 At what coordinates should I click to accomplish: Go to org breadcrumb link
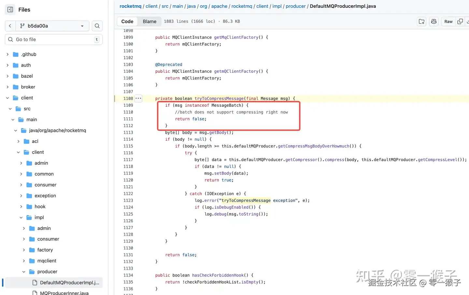[204, 6]
